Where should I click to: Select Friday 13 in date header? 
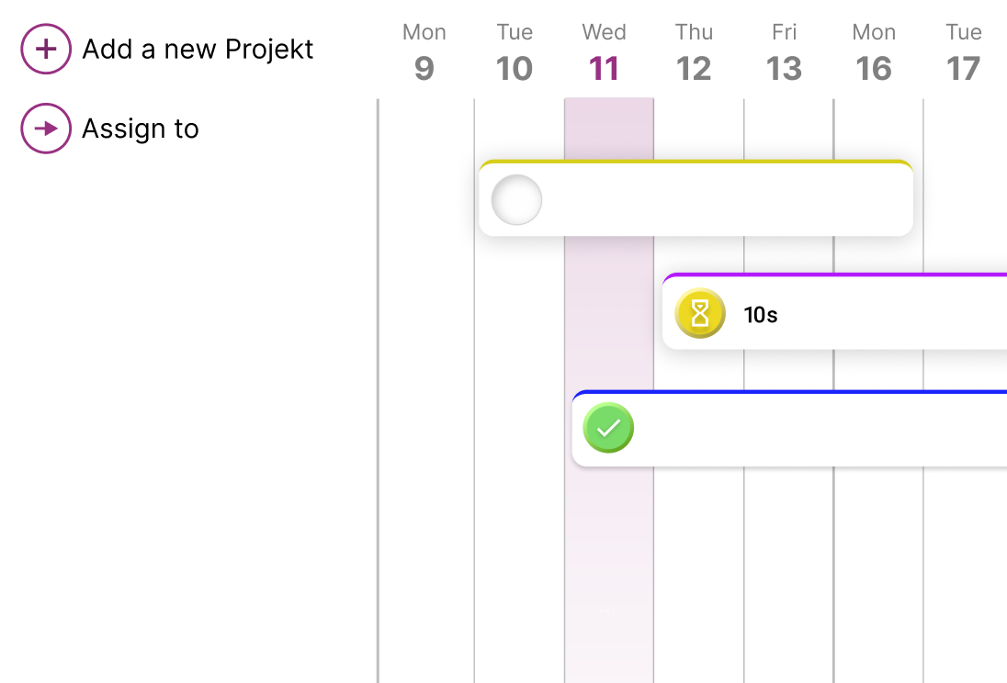(784, 53)
